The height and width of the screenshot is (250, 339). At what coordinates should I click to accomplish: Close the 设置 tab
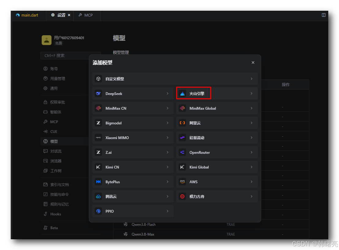(69, 15)
